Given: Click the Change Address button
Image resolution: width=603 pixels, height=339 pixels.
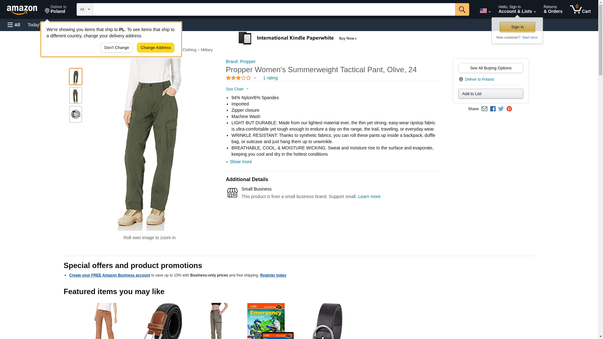Looking at the screenshot, I should (155, 48).
